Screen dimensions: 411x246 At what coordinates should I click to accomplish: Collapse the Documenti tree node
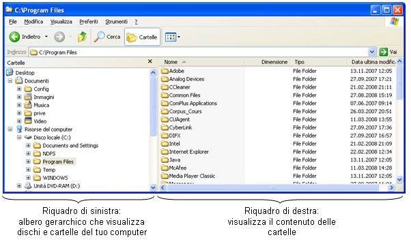[10, 81]
